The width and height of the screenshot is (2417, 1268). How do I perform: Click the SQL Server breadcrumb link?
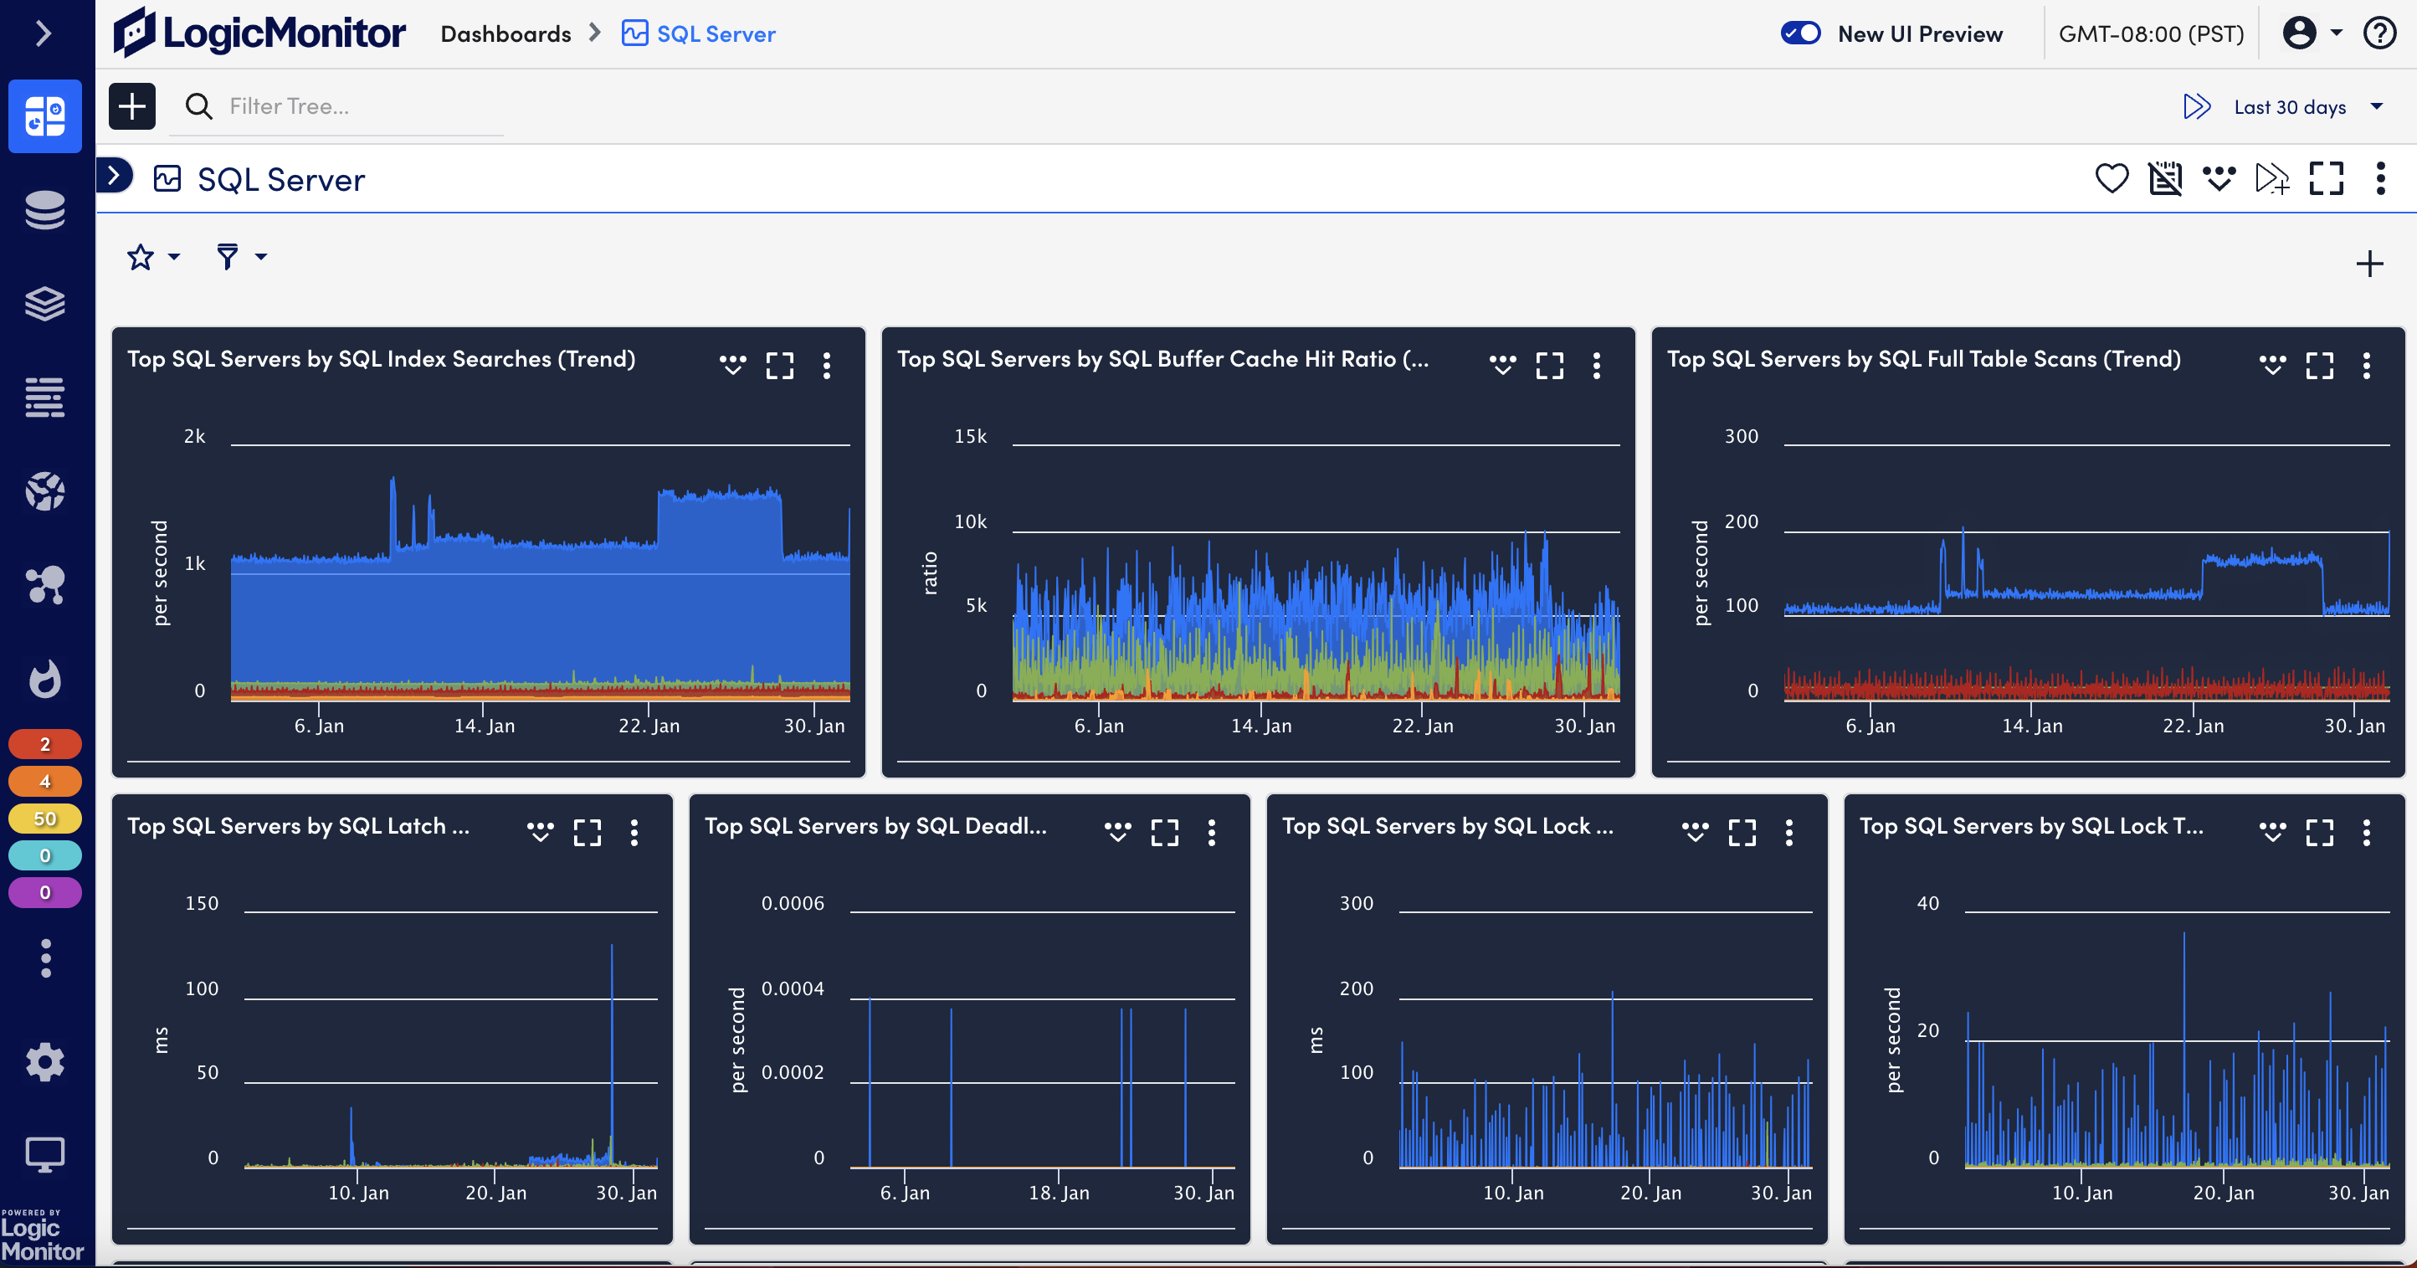point(716,33)
